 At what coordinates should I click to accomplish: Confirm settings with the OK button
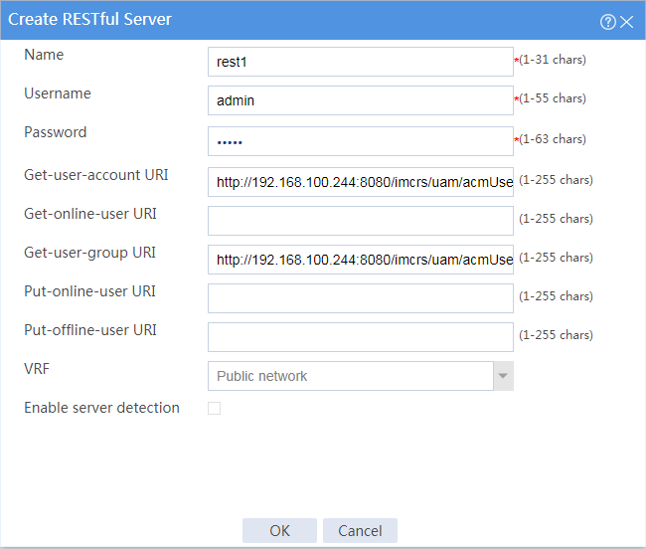(x=279, y=530)
